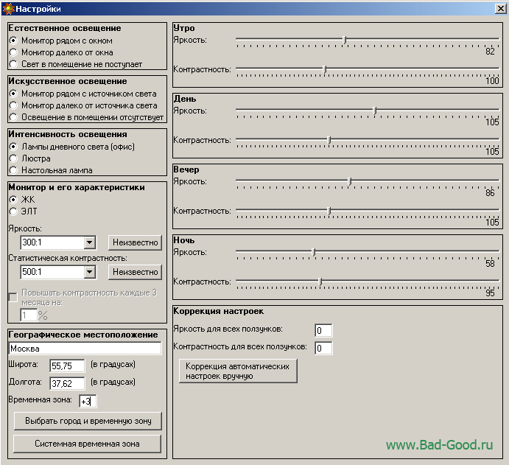Click 'Коррекция автоматических настроек вручную' button
Image resolution: width=509 pixels, height=465 pixels.
pyautogui.click(x=238, y=371)
